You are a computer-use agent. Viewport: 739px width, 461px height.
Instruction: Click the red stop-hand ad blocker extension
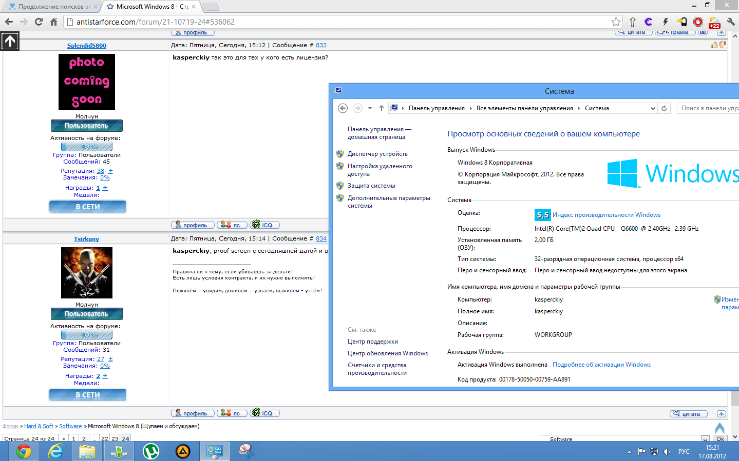coord(698,22)
